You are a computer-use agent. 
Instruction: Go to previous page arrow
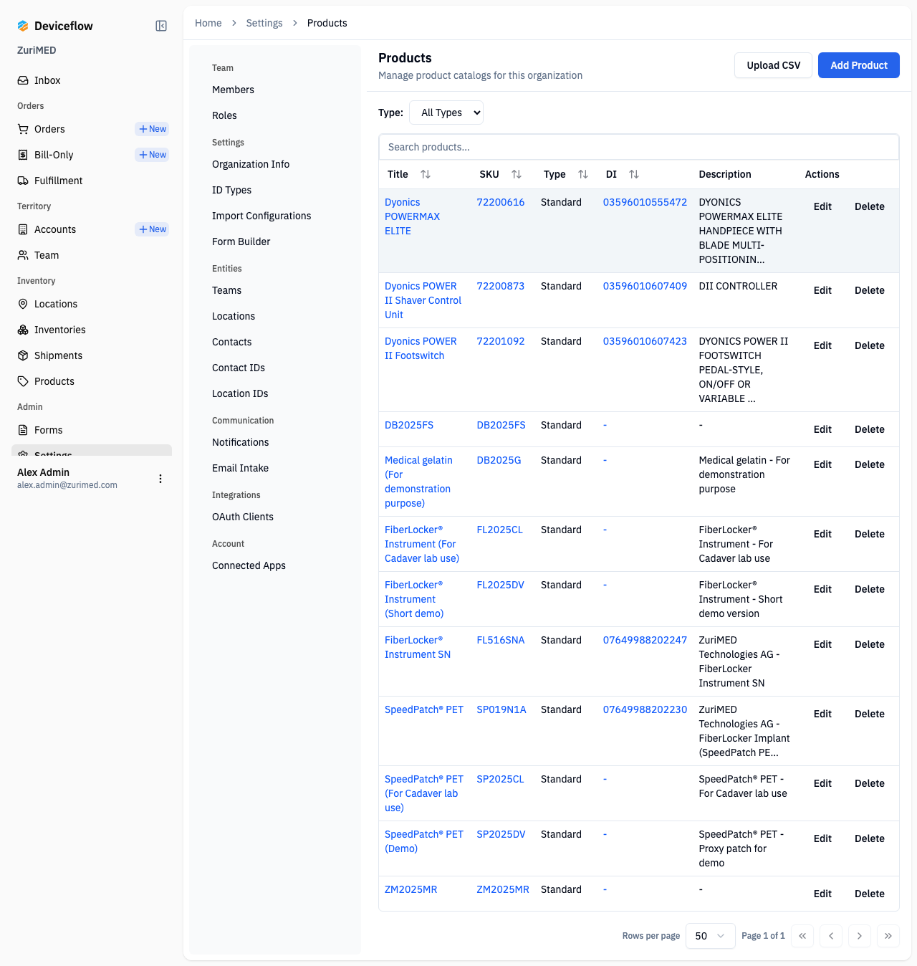[x=831, y=936]
